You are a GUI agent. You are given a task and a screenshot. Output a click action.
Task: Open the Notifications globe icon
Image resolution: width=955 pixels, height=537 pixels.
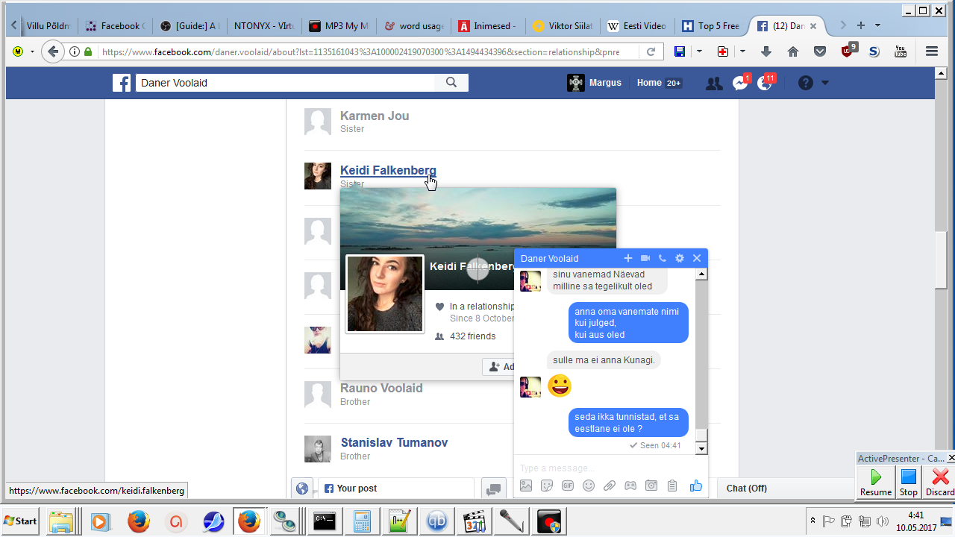tap(765, 84)
